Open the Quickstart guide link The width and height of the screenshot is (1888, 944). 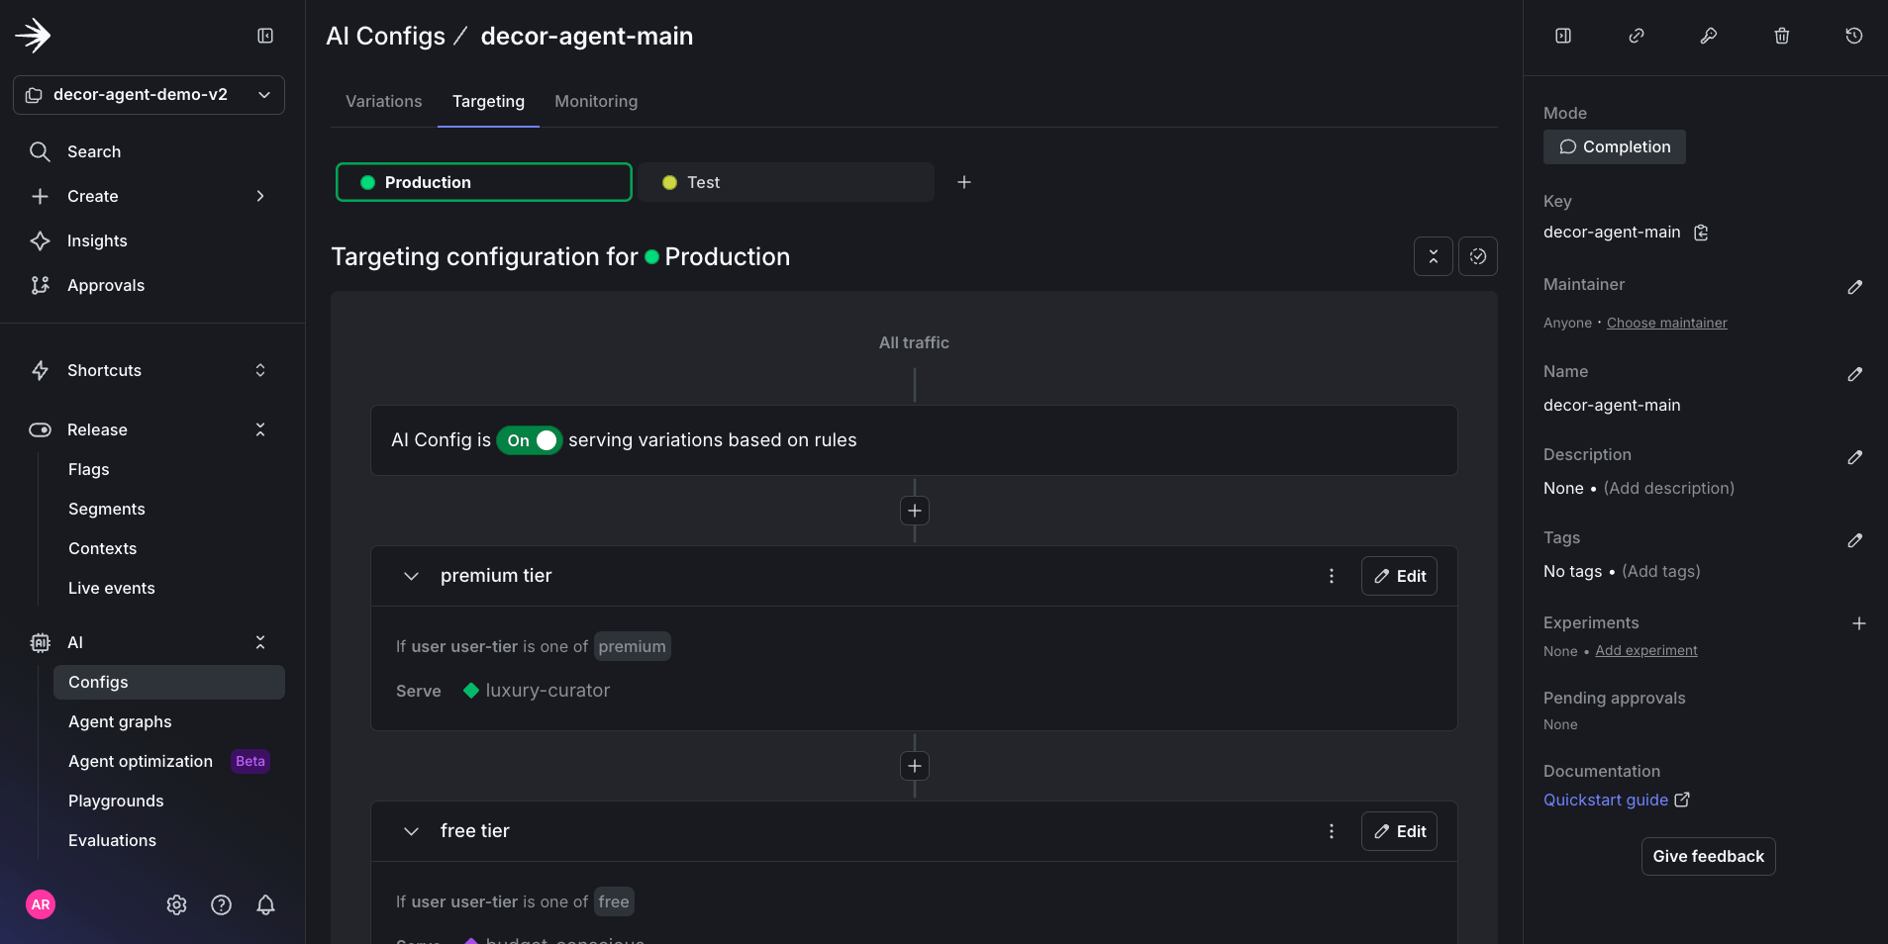pos(1616,800)
